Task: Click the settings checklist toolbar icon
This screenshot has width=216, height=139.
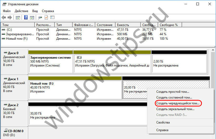Action: (x=52, y=18)
